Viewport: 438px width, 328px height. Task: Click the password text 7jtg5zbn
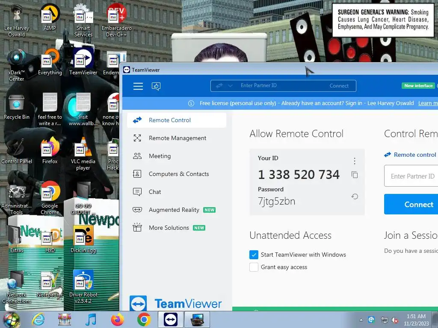click(x=277, y=201)
